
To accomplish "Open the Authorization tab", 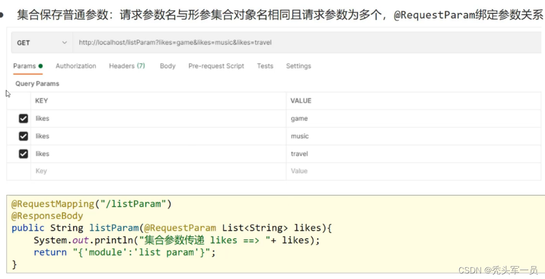I will [x=76, y=66].
